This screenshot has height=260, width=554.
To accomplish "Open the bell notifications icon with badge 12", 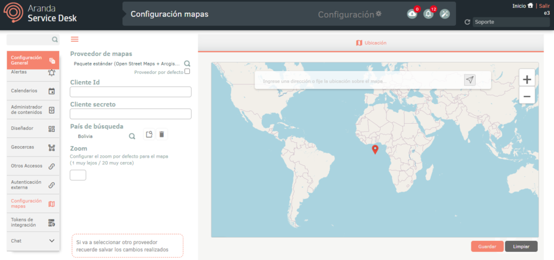I will click(428, 14).
